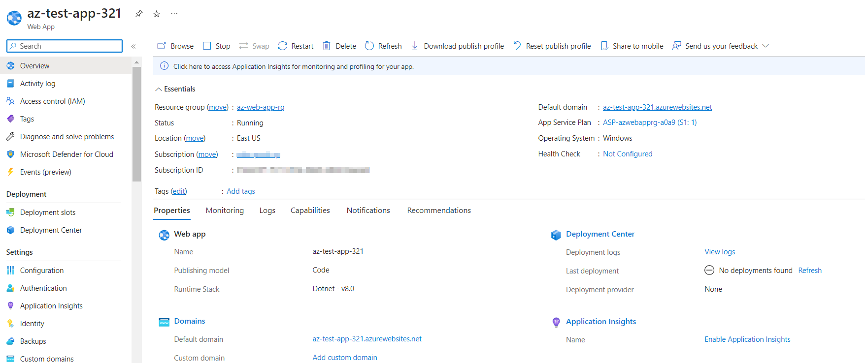Click the sidebar vertical scrollbar
865x363 pixels.
click(136, 124)
